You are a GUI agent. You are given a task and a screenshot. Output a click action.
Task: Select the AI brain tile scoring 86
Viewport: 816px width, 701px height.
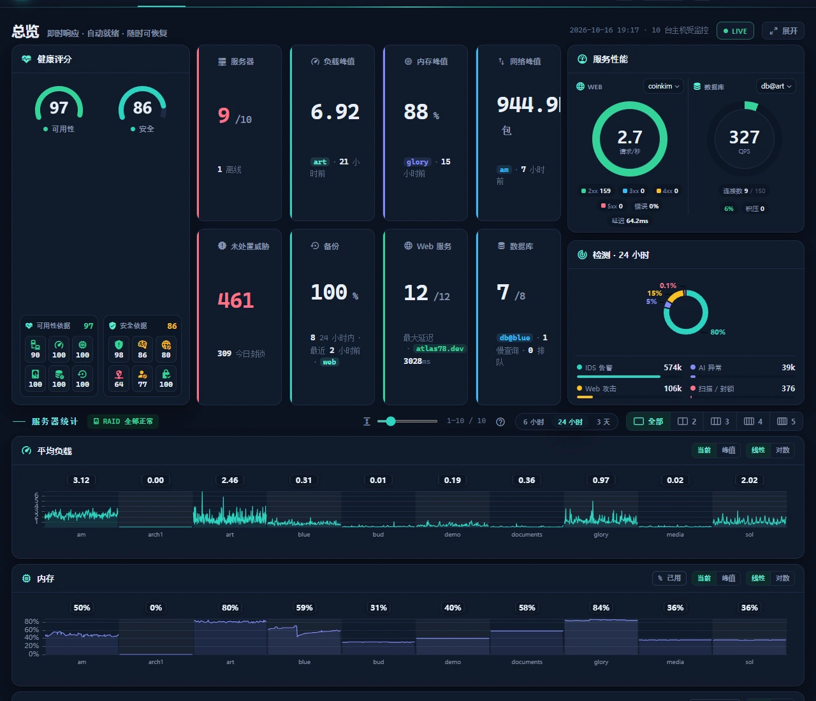pos(143,349)
